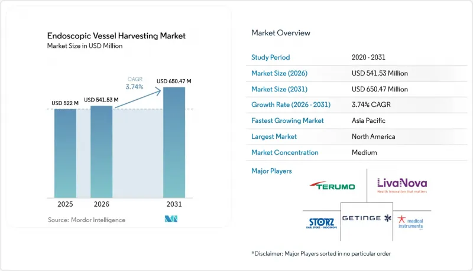The height and width of the screenshot is (271, 473).
Task: Click the 'Market Size (2031)' label
Action: (279, 89)
